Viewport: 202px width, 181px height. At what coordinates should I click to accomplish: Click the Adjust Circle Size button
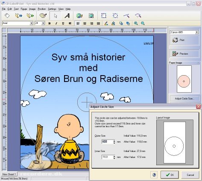184,99
